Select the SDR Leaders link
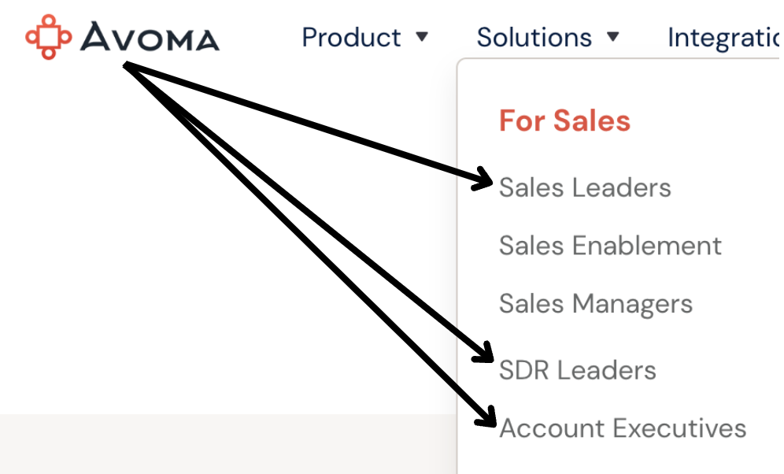 click(x=577, y=370)
